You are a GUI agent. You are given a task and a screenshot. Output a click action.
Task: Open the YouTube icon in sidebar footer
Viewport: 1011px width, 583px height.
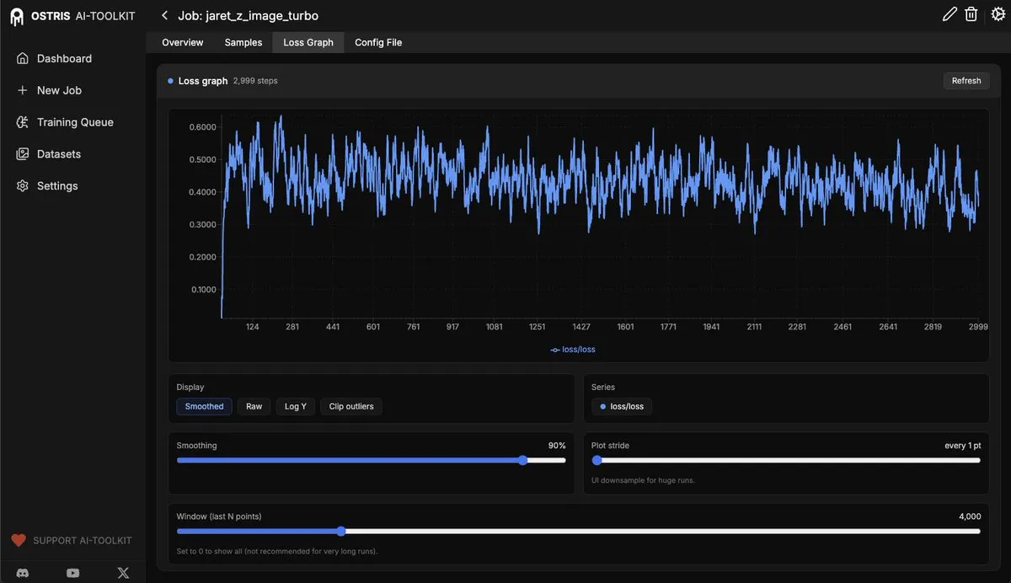click(73, 573)
